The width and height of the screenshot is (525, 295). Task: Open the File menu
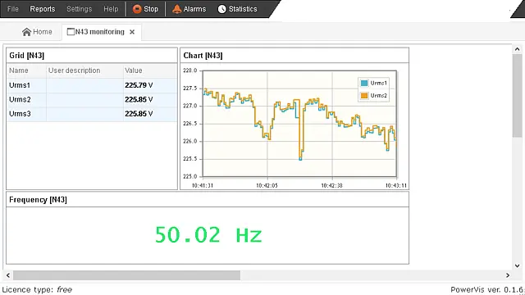[13, 9]
